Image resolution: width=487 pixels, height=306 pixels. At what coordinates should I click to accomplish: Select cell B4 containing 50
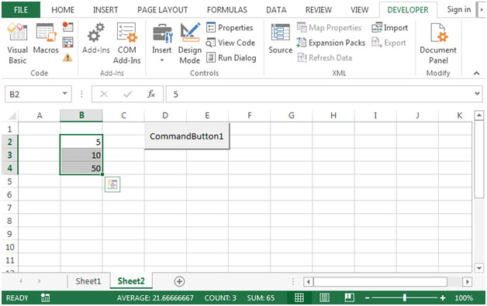[x=81, y=168]
